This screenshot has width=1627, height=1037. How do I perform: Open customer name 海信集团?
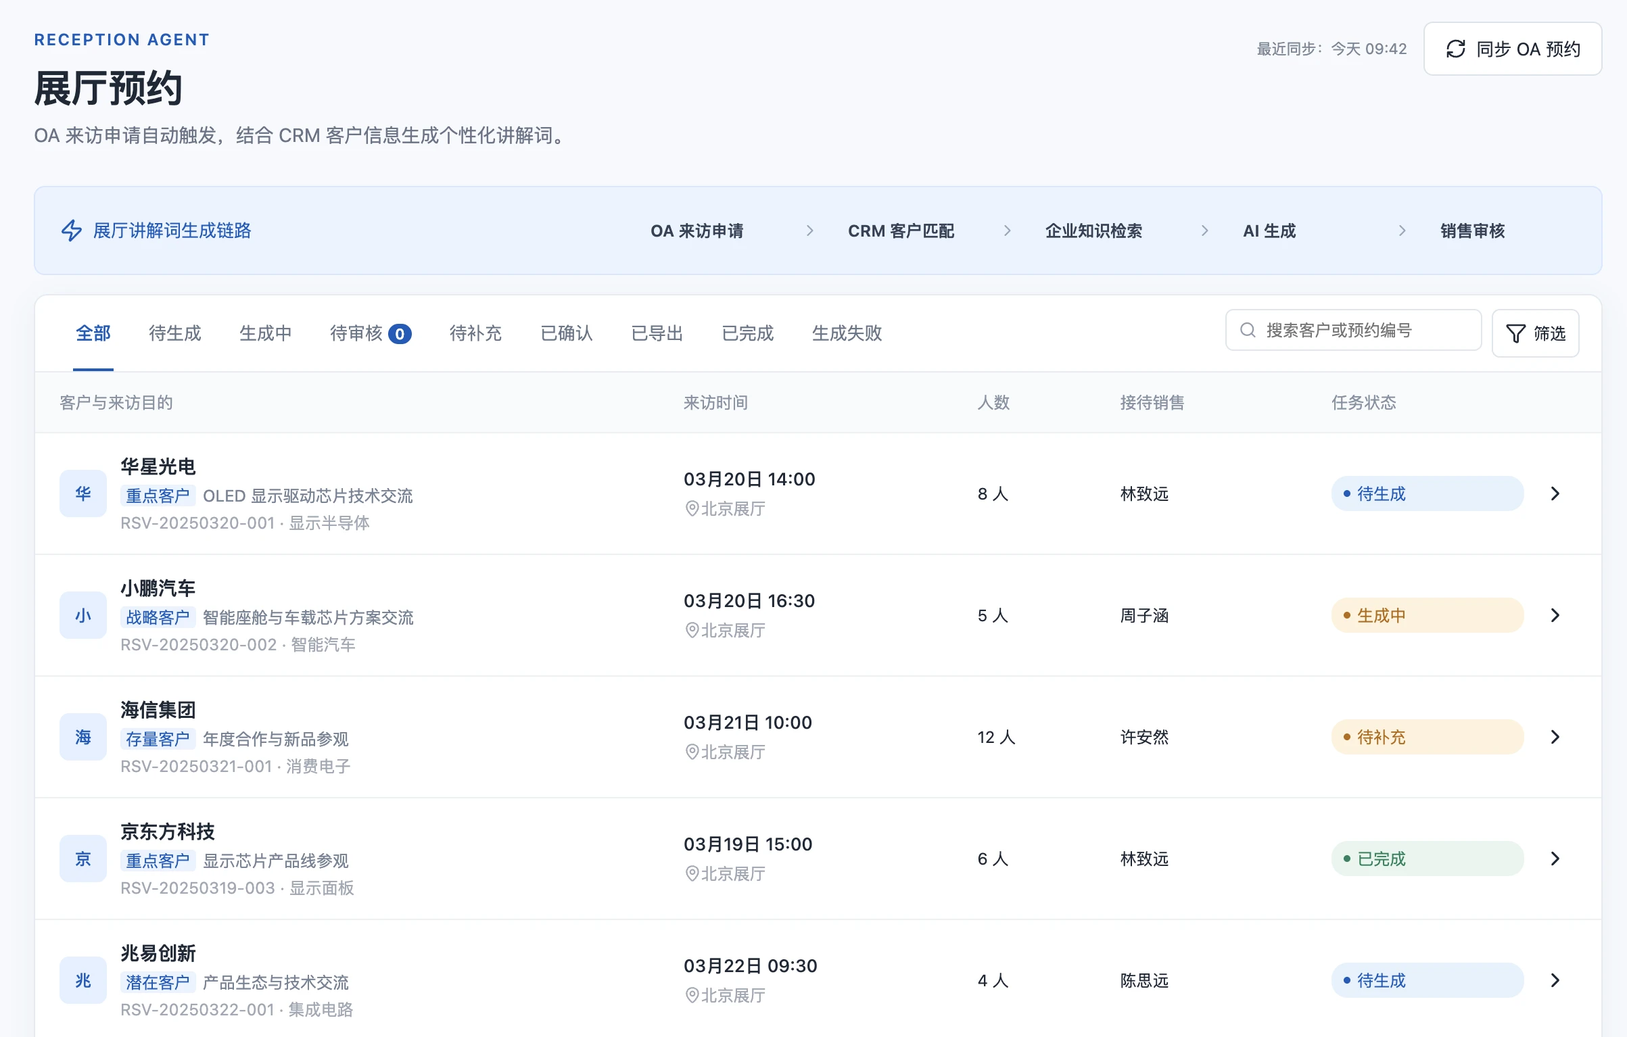[x=158, y=710]
